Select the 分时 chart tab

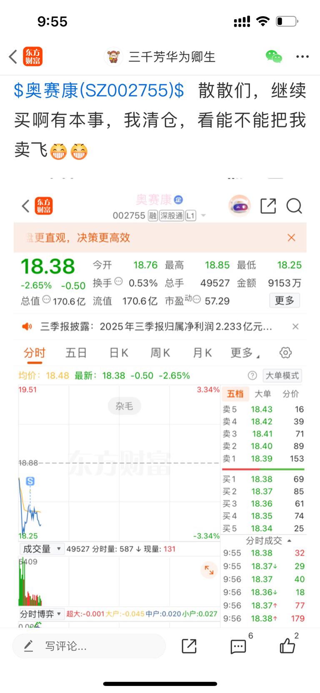(x=35, y=353)
